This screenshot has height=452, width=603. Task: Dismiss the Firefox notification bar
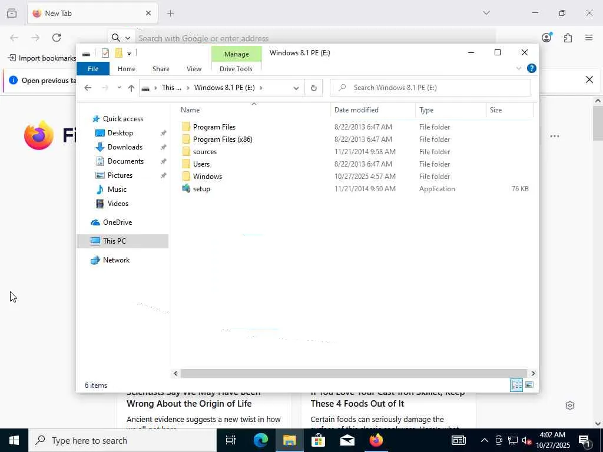click(x=589, y=79)
